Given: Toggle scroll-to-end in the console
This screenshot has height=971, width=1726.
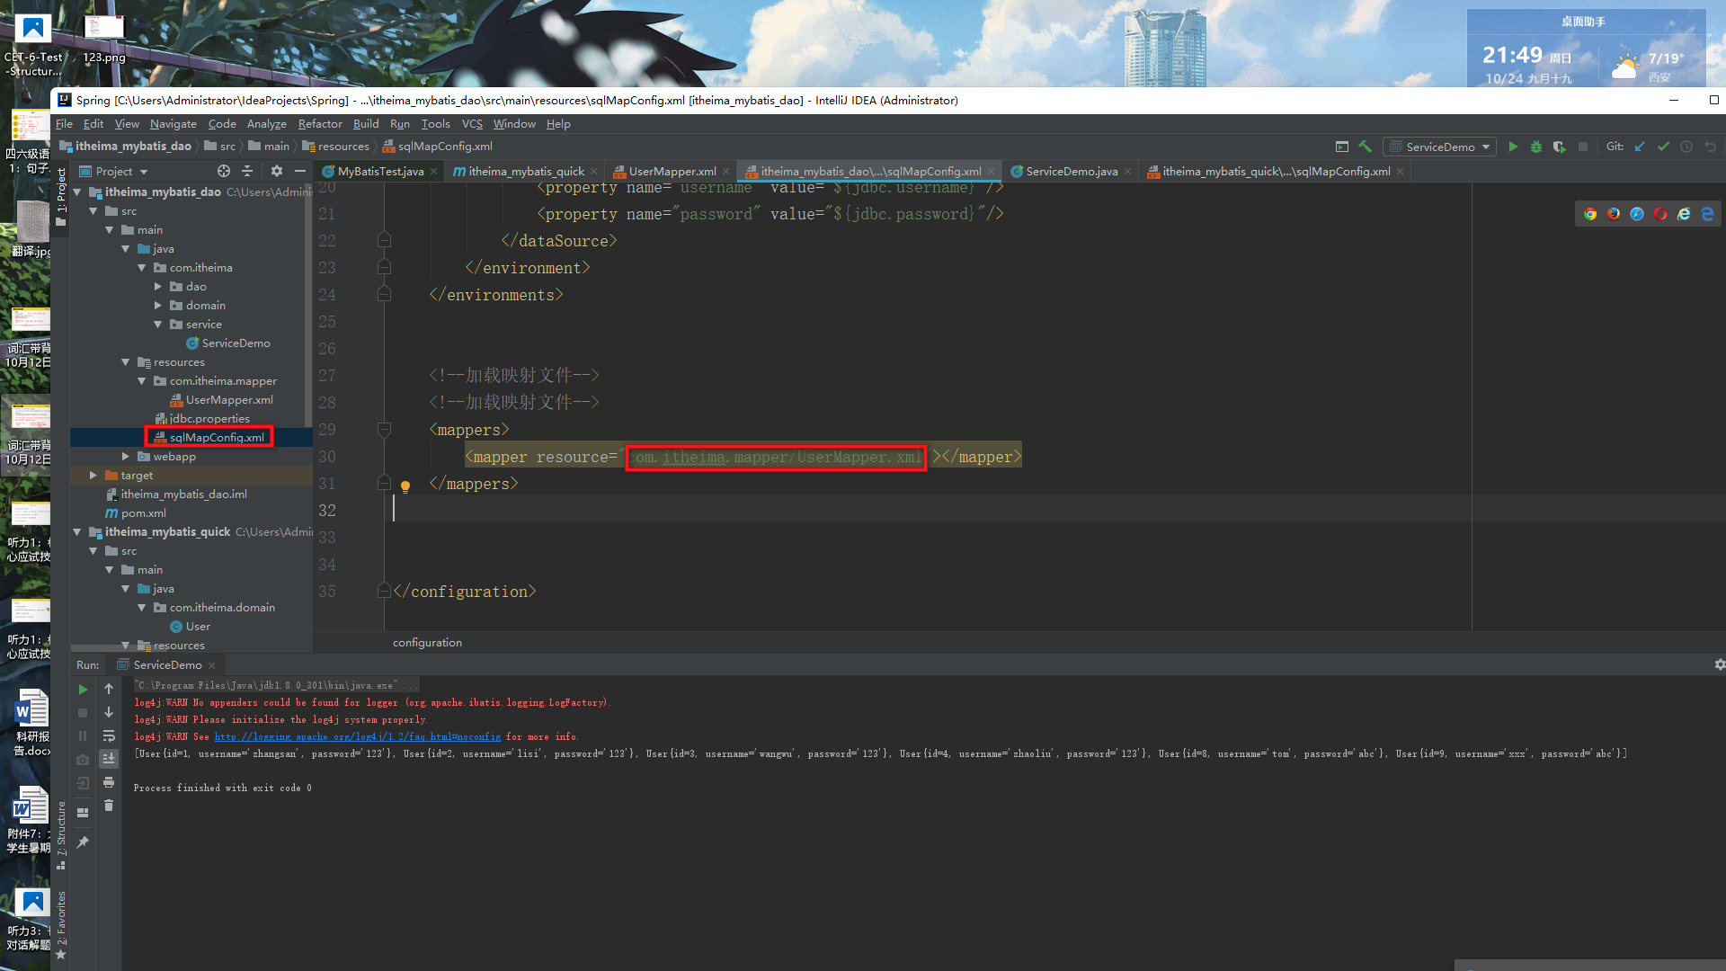Looking at the screenshot, I should [x=109, y=759].
